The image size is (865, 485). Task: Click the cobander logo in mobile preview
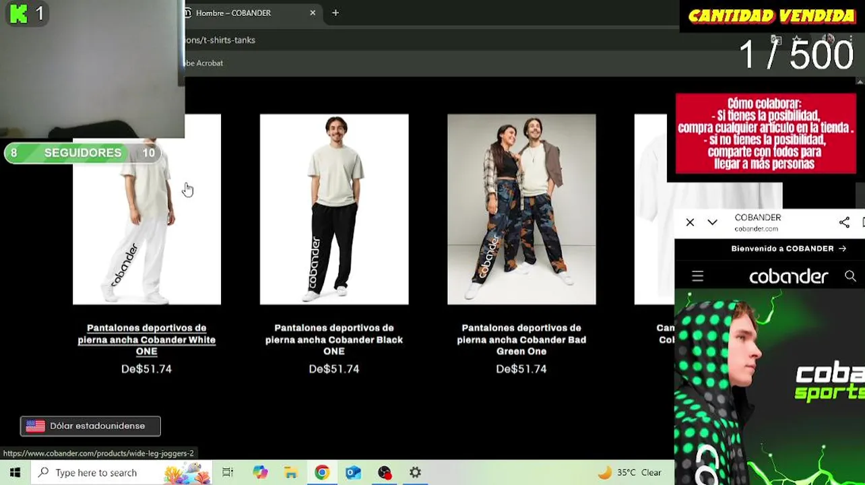[788, 276]
